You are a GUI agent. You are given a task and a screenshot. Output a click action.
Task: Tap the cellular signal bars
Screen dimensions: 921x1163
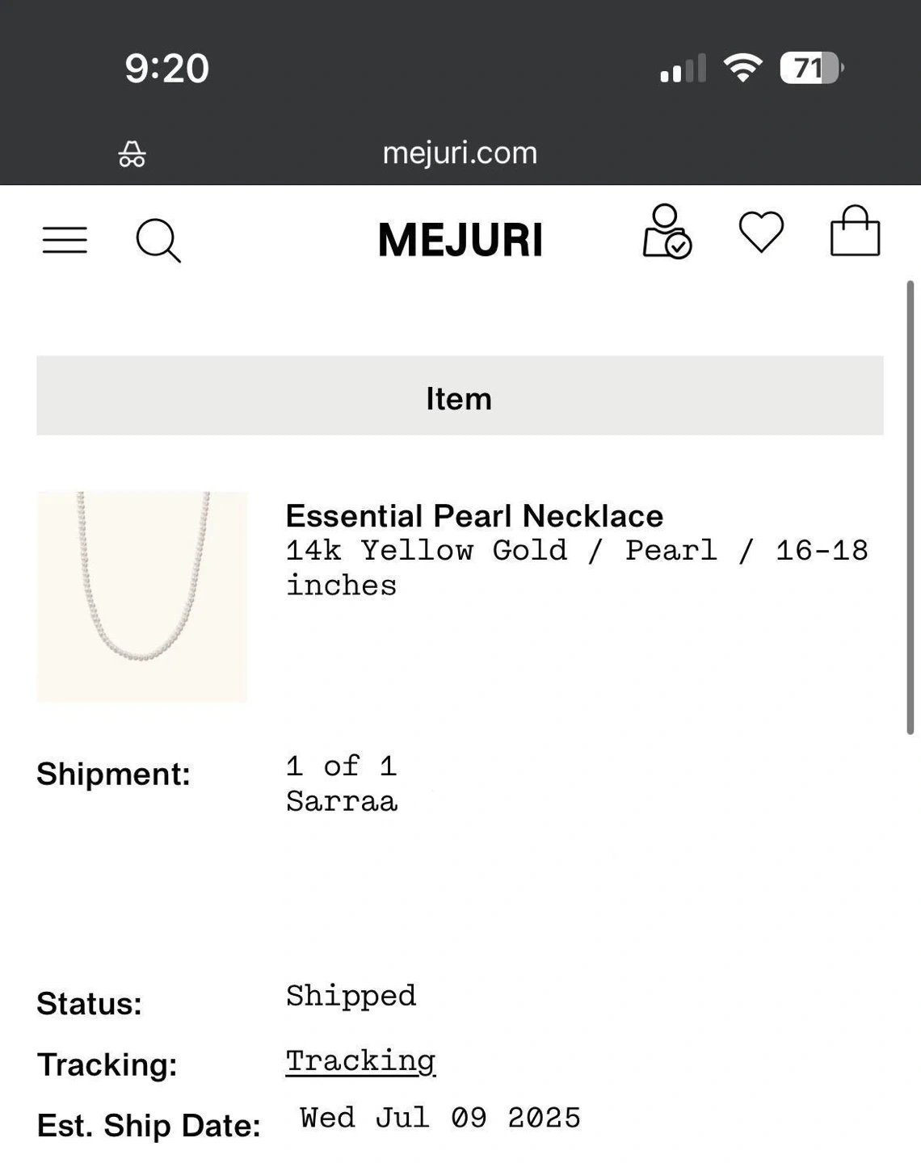pos(683,69)
